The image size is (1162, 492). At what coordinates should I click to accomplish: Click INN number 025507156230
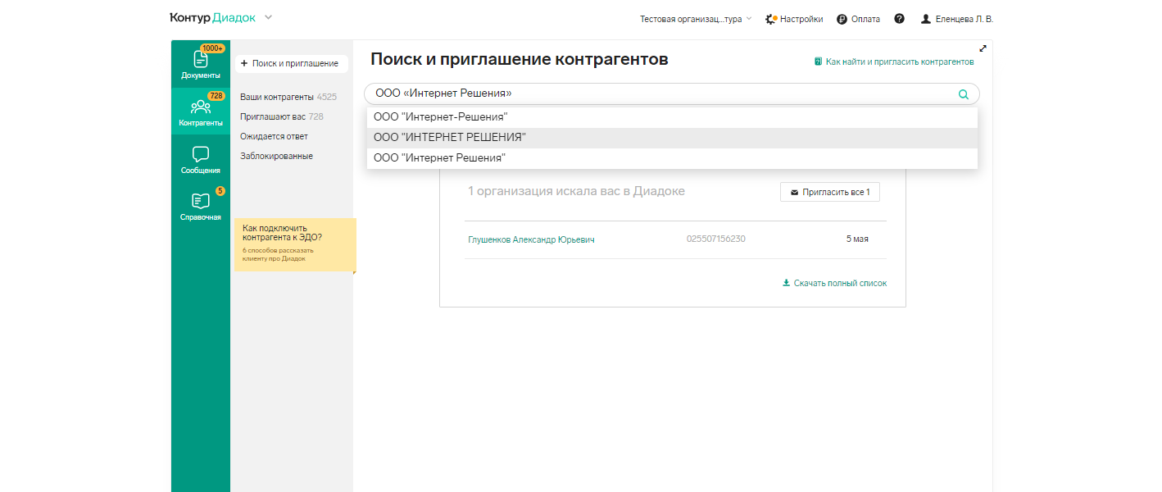click(x=716, y=239)
